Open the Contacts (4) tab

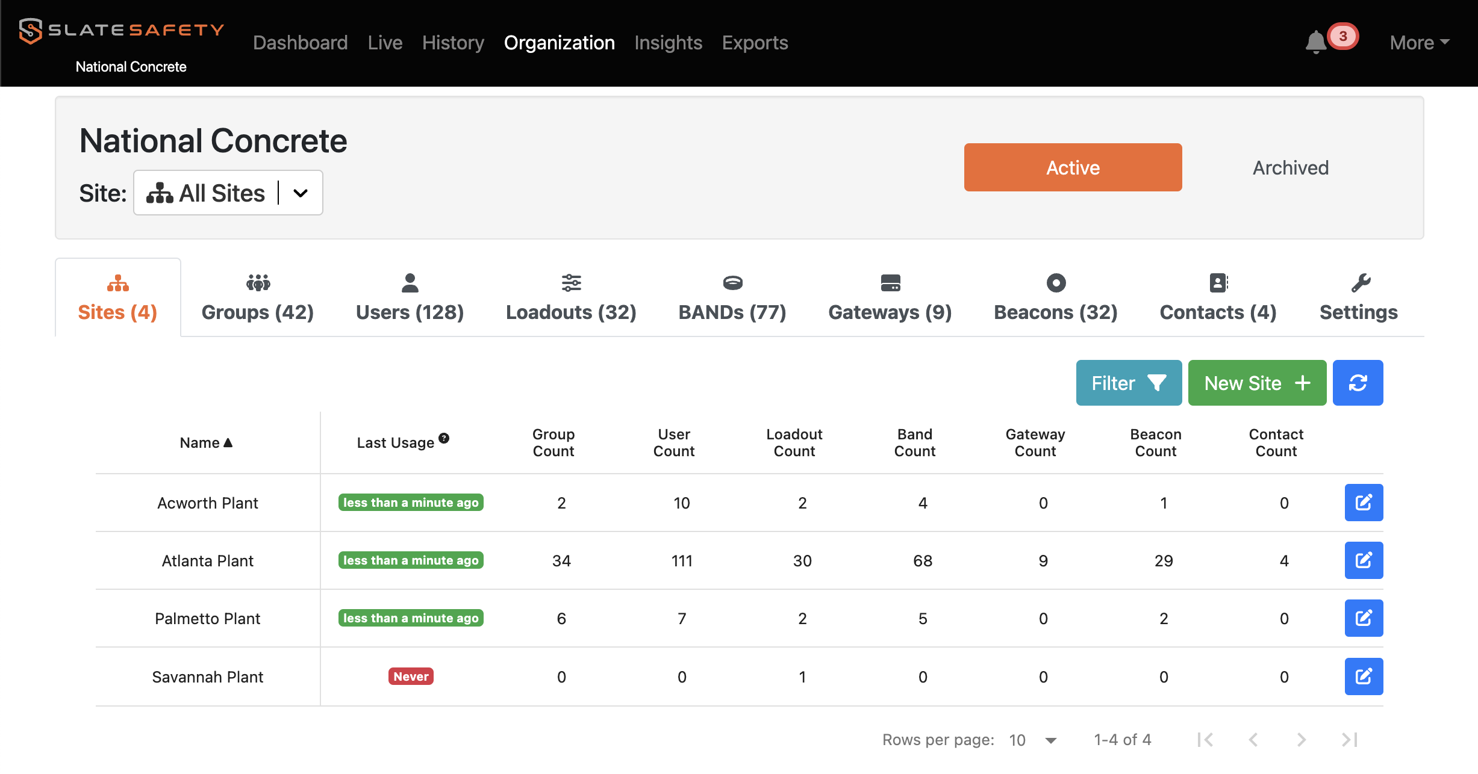click(x=1218, y=298)
